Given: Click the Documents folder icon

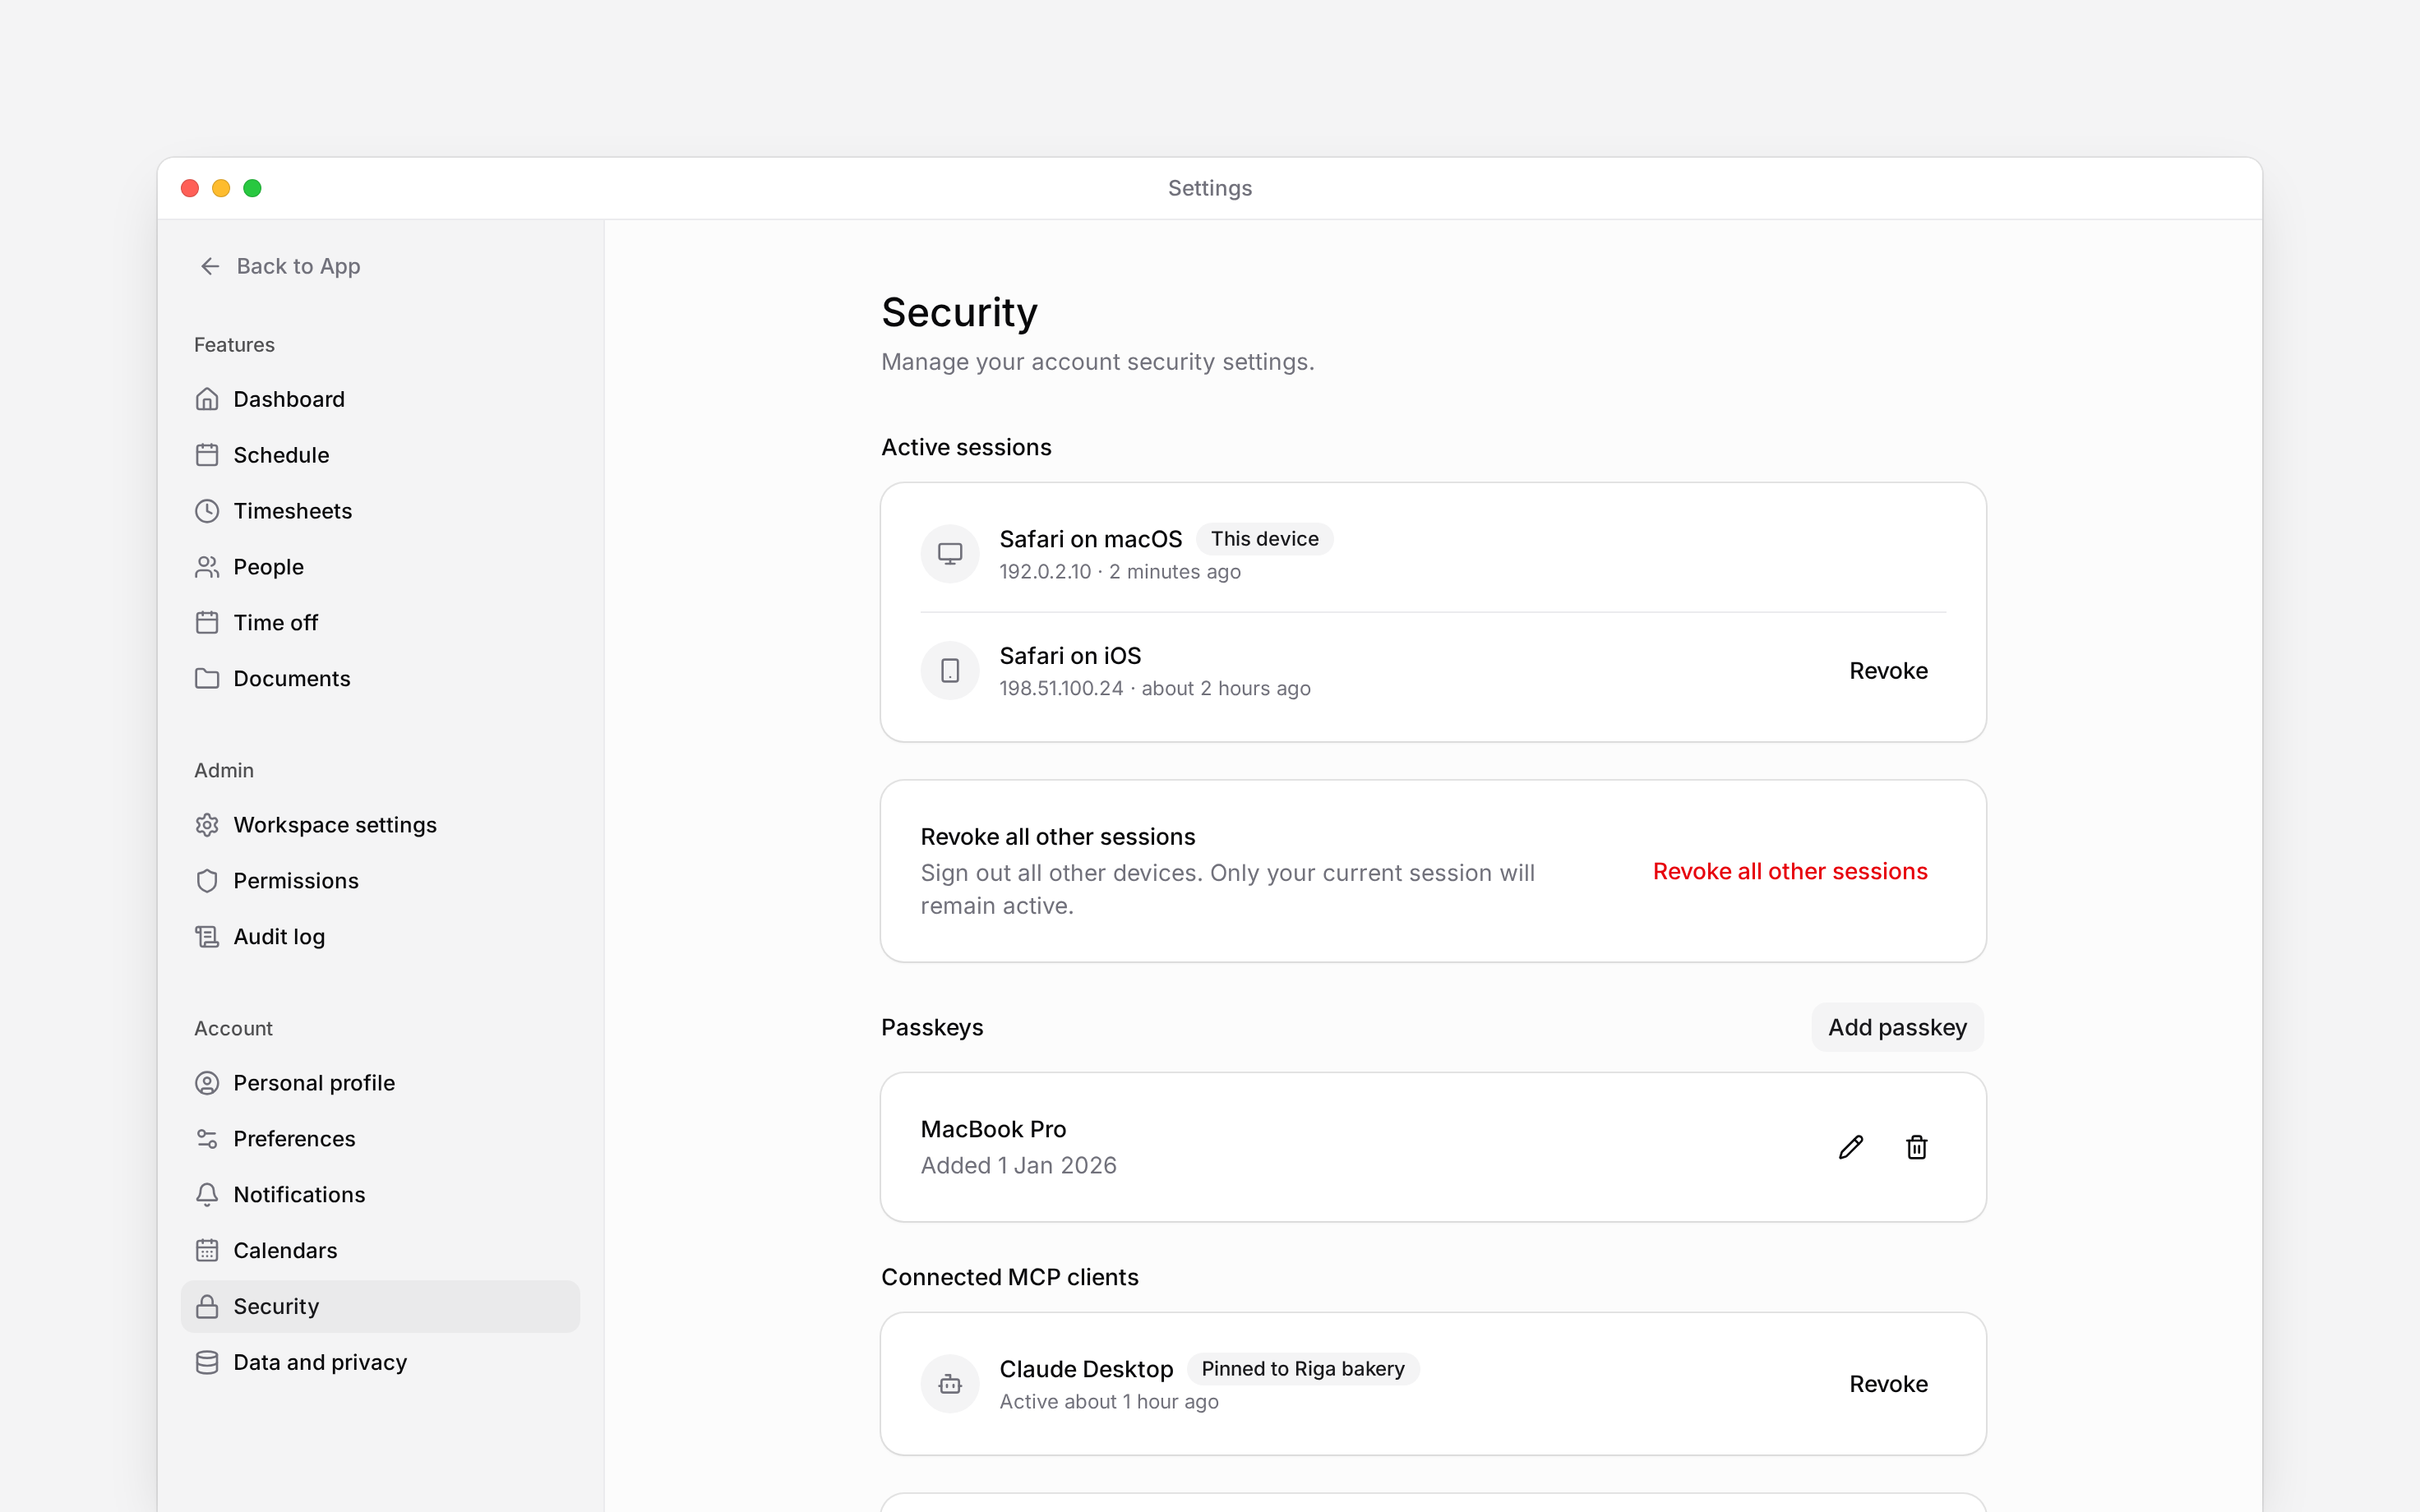Looking at the screenshot, I should click(207, 679).
